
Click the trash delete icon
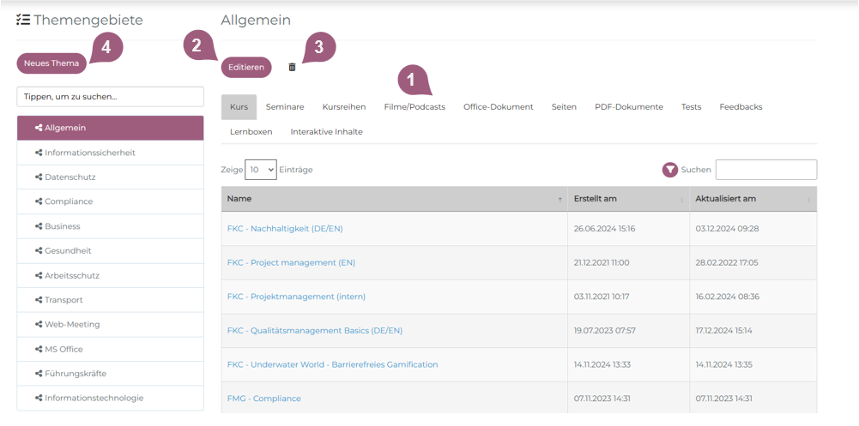pyautogui.click(x=292, y=67)
